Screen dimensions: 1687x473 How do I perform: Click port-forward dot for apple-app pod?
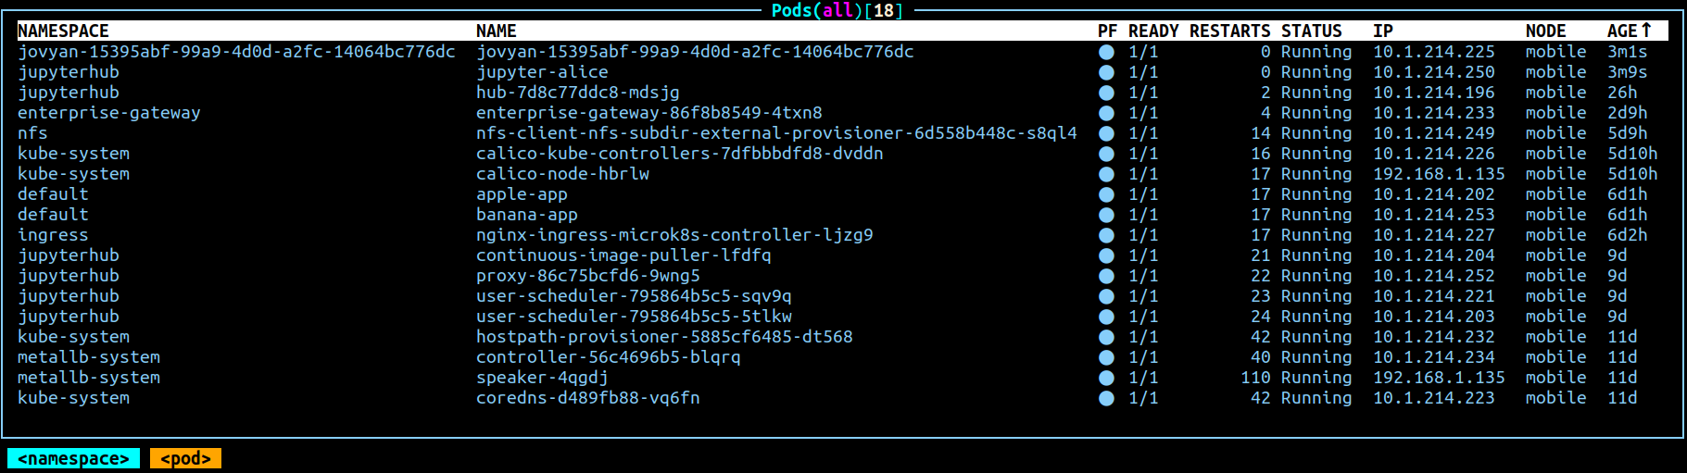(x=1106, y=194)
